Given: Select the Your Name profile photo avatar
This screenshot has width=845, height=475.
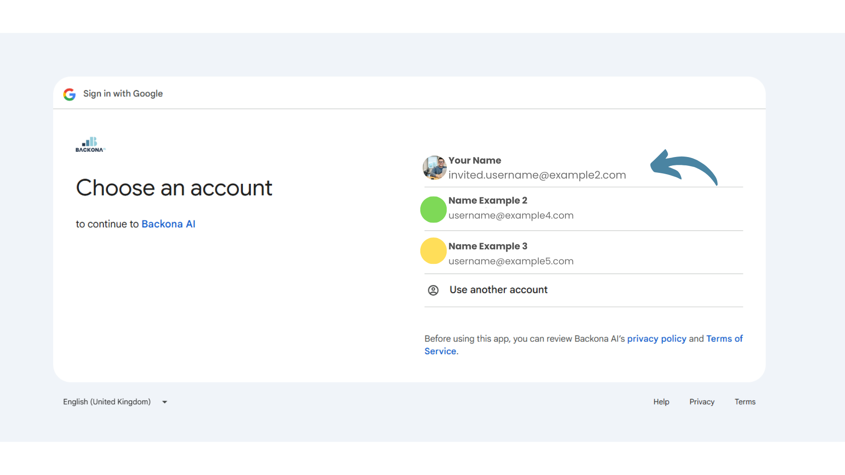Looking at the screenshot, I should pyautogui.click(x=434, y=168).
